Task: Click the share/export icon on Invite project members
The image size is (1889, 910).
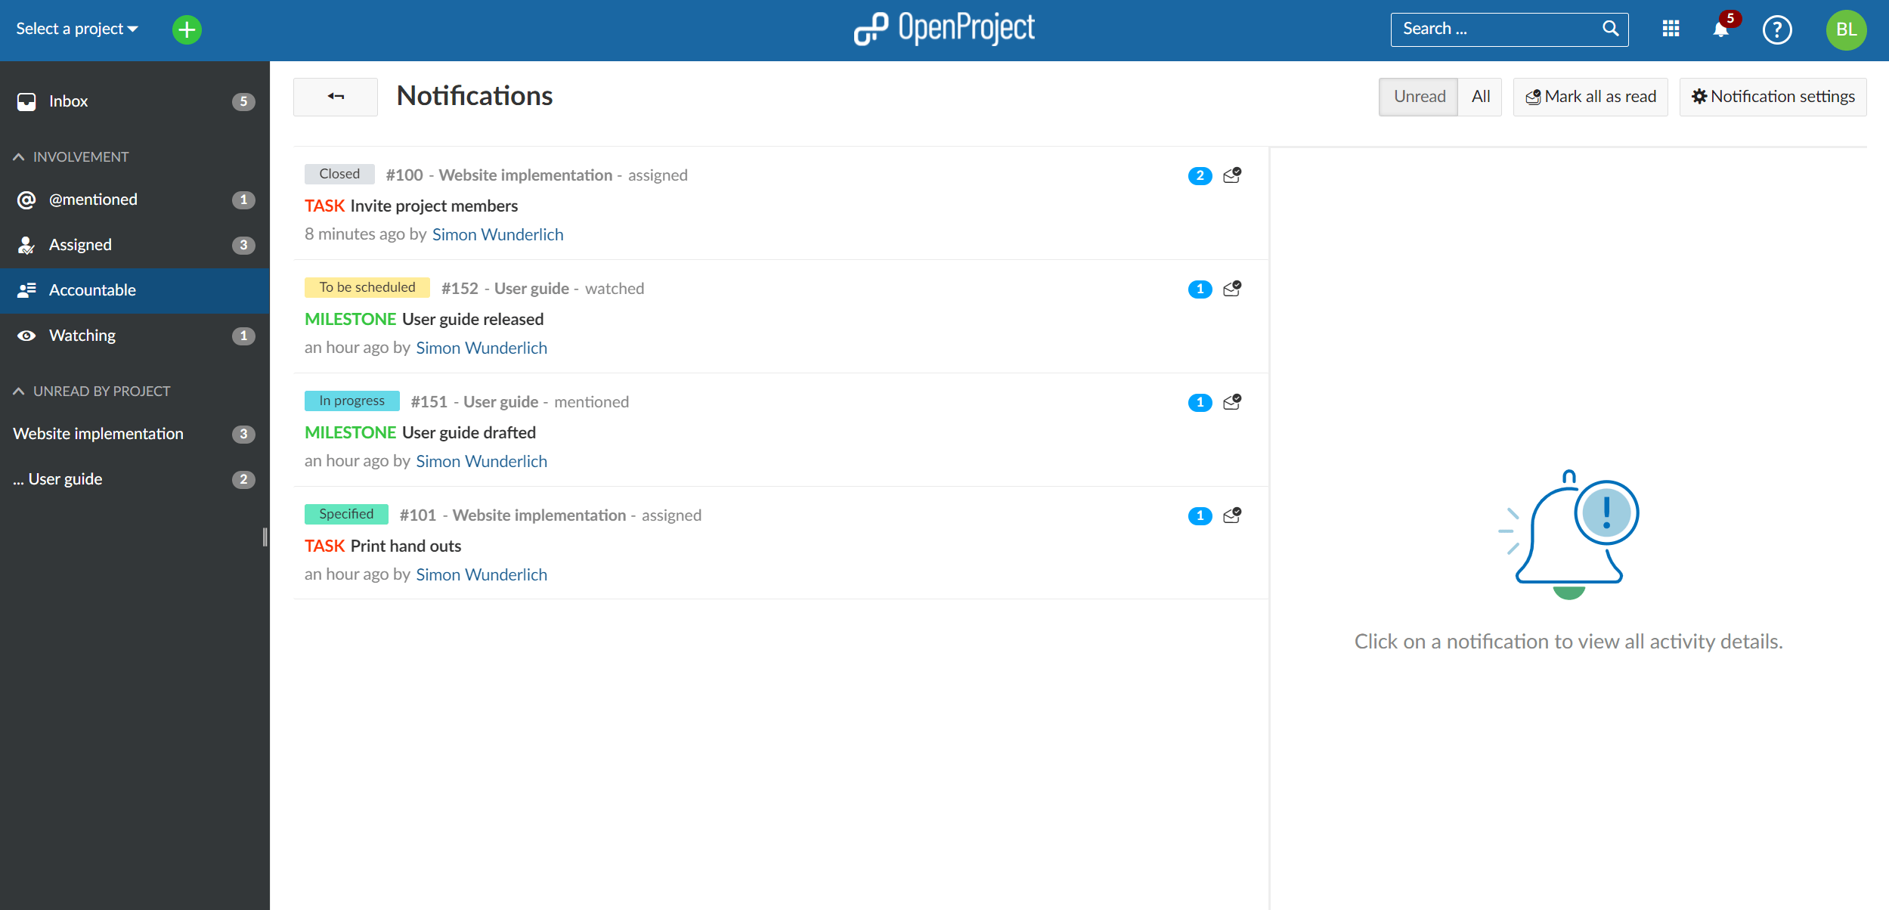Action: tap(1231, 176)
